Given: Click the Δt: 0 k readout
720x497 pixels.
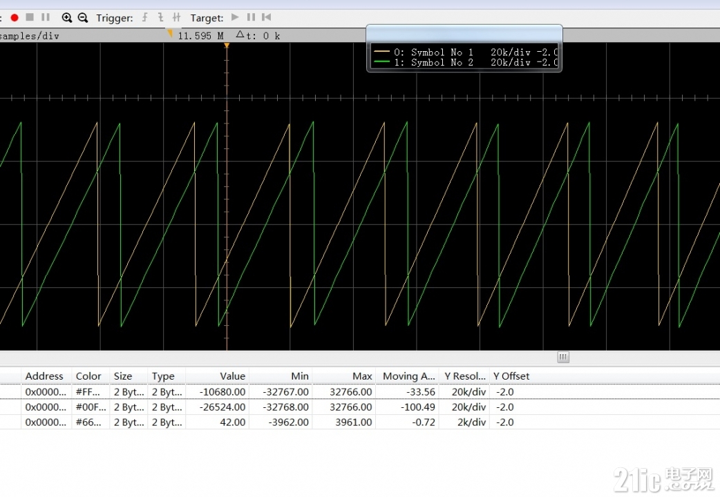Looking at the screenshot, I should 258,35.
